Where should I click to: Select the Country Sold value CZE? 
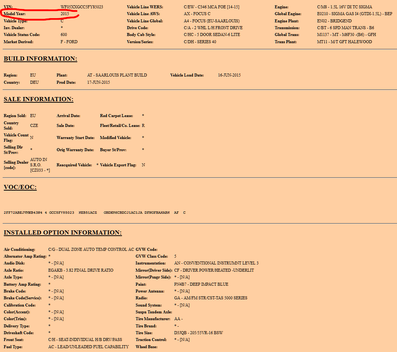[x=34, y=125]
